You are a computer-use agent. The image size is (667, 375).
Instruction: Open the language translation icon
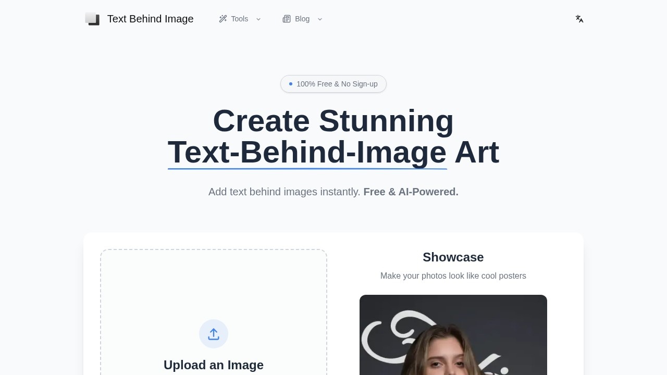click(x=579, y=19)
